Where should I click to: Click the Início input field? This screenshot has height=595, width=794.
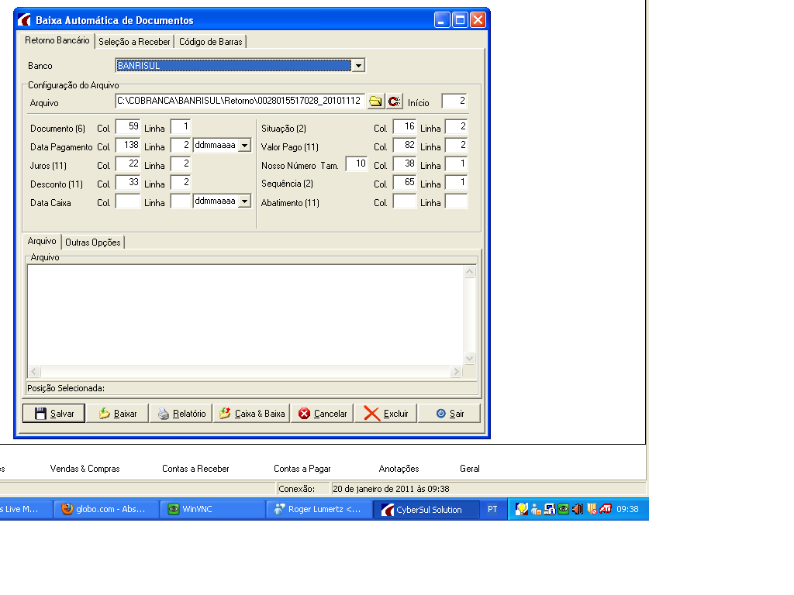coord(454,101)
